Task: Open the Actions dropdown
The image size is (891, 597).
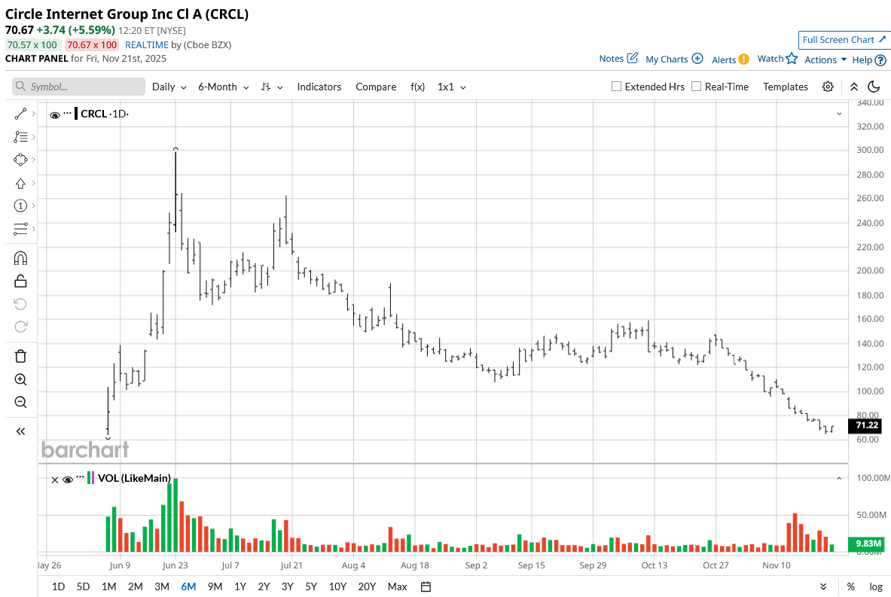Action: pos(825,59)
